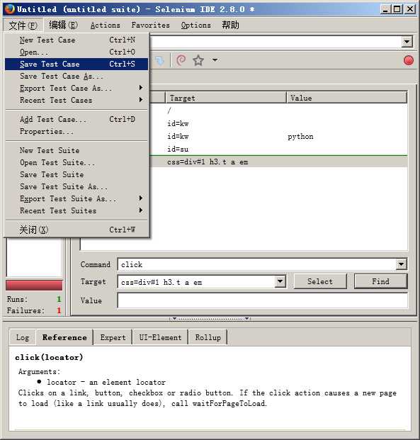This screenshot has height=440, width=420.
Task: Switch to the Rollup tab
Action: coord(208,337)
